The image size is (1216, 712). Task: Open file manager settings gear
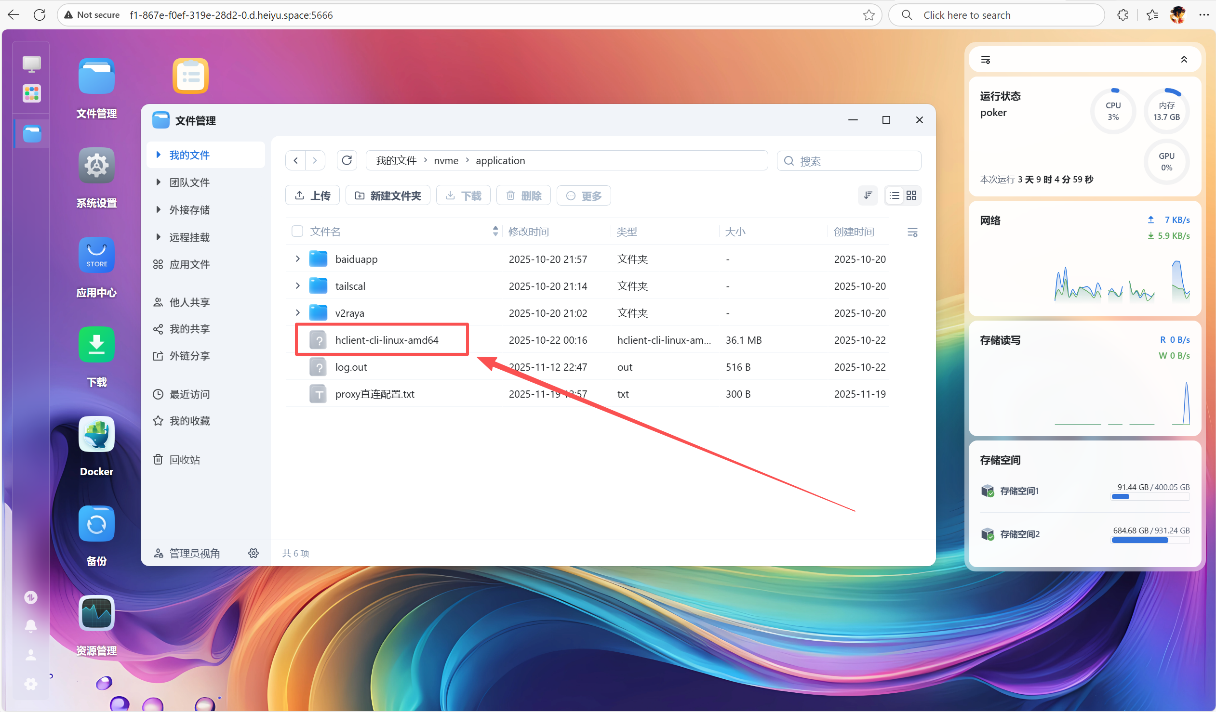254,553
